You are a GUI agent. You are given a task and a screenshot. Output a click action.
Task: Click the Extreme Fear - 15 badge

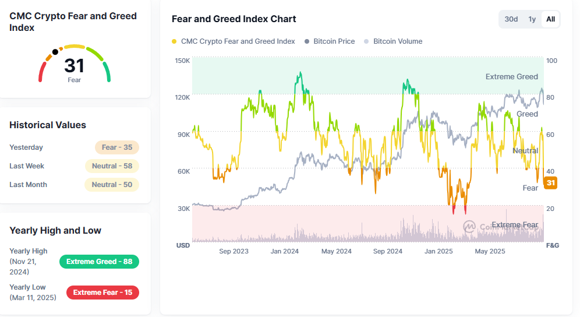point(102,292)
